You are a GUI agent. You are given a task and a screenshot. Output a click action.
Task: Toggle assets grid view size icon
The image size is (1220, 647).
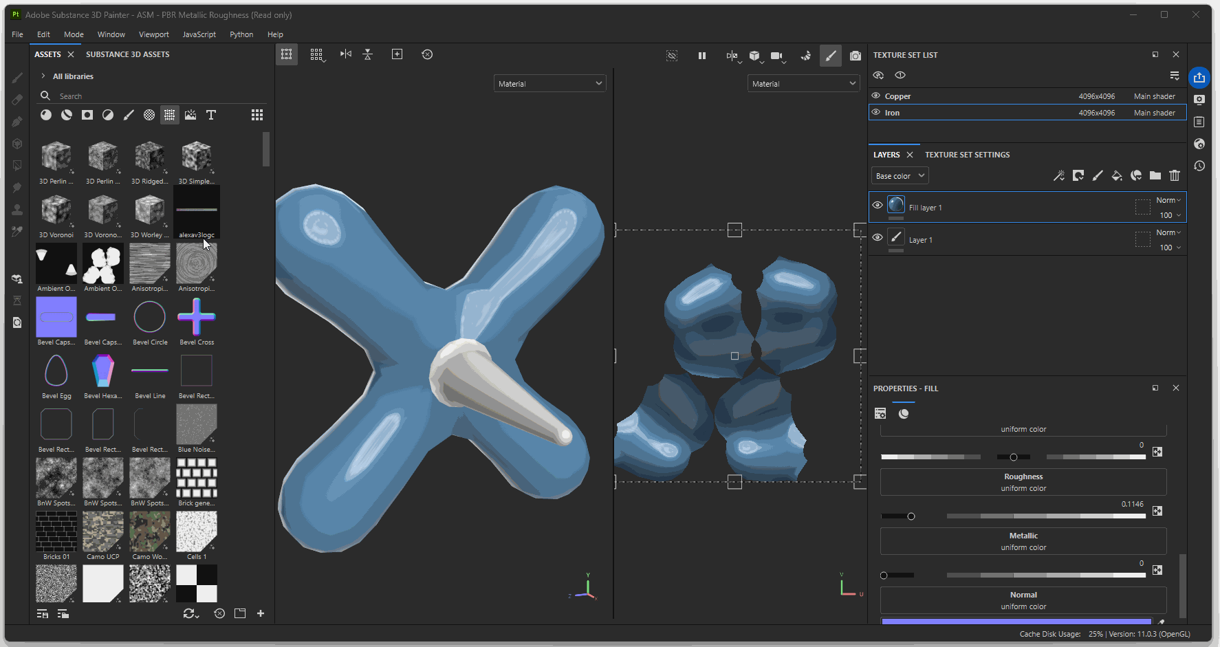click(257, 115)
